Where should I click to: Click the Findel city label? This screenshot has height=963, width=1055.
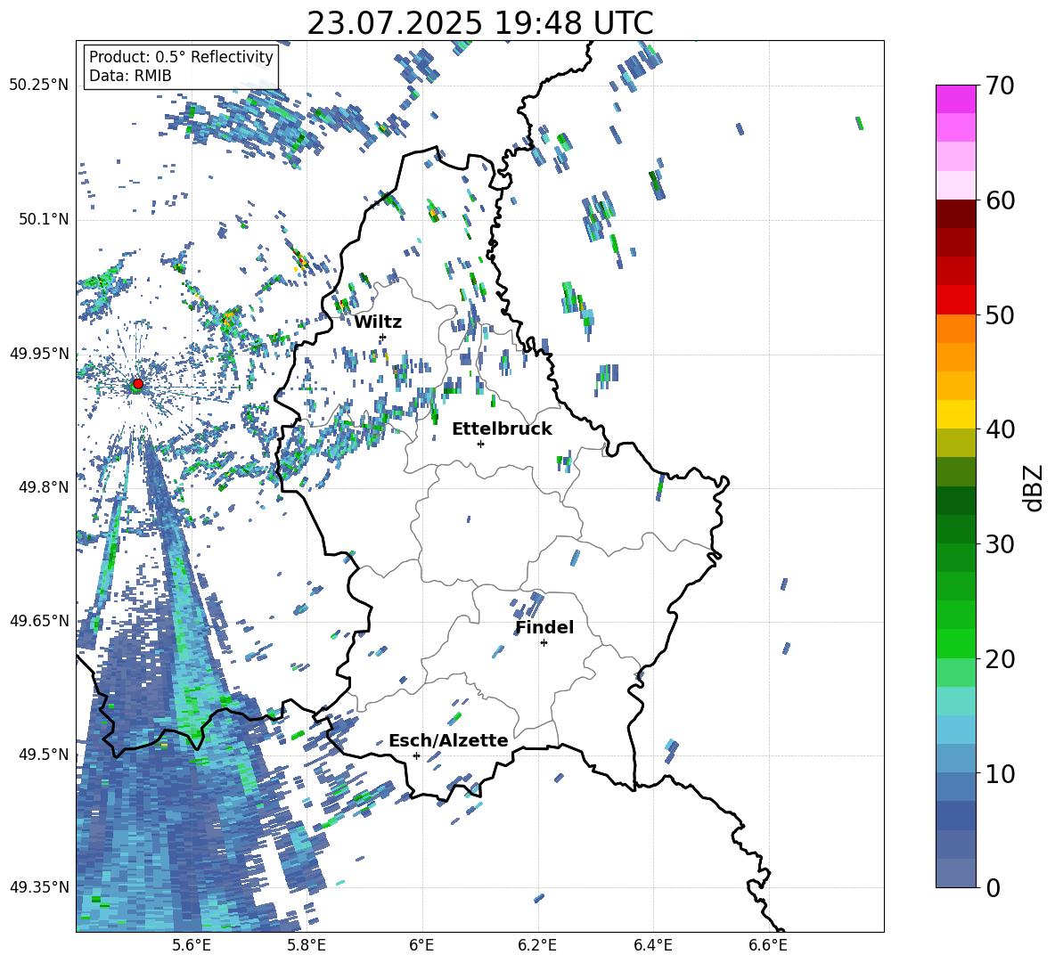[544, 627]
